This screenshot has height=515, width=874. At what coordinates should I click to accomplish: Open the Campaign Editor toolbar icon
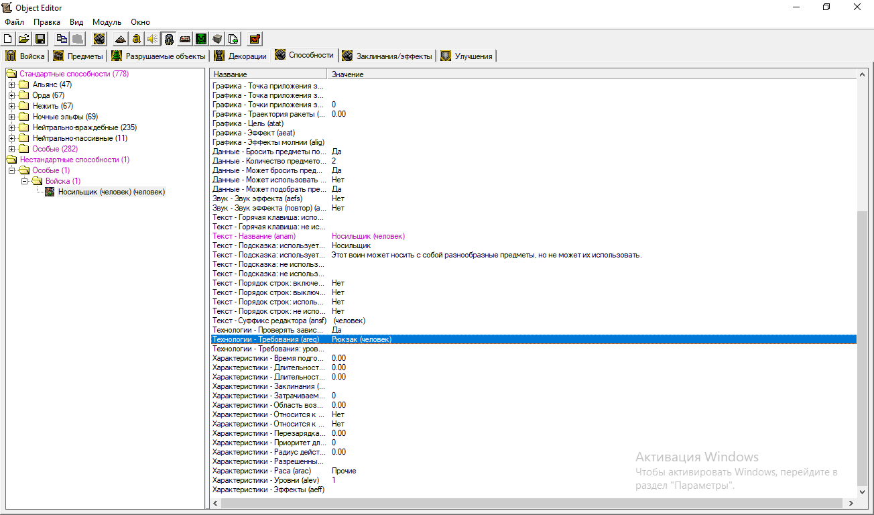click(x=185, y=39)
